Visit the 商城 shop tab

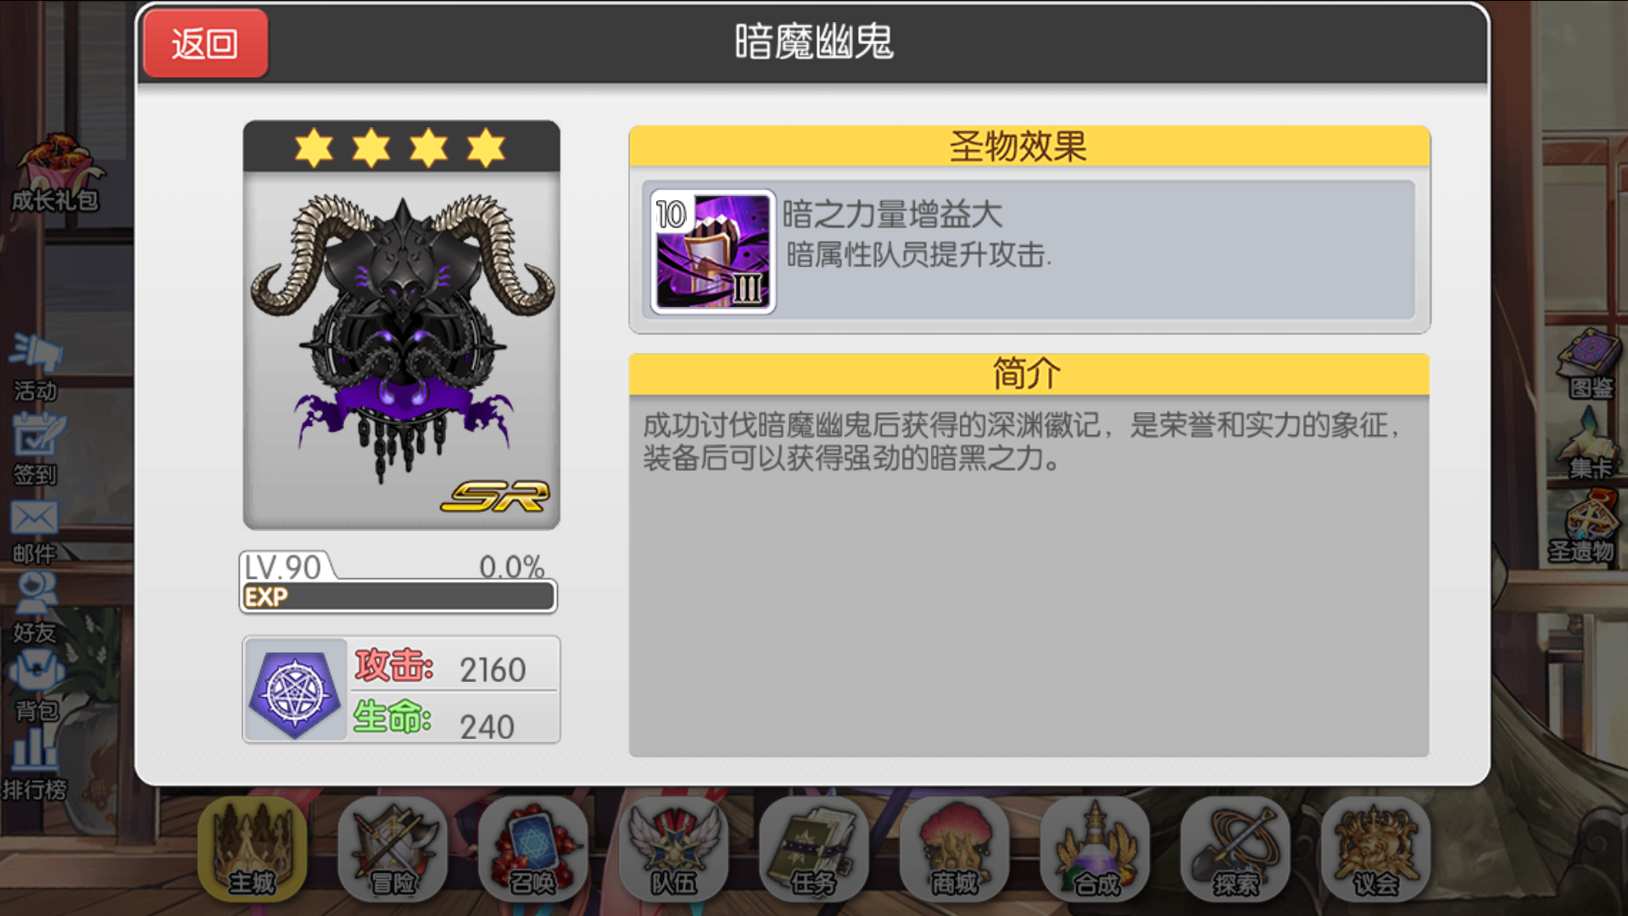pos(955,848)
